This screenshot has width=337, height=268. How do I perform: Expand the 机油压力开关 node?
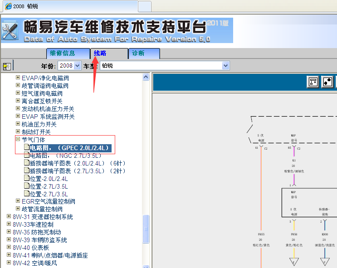(x=18, y=124)
